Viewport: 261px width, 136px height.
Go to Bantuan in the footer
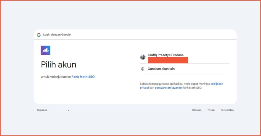point(197,110)
